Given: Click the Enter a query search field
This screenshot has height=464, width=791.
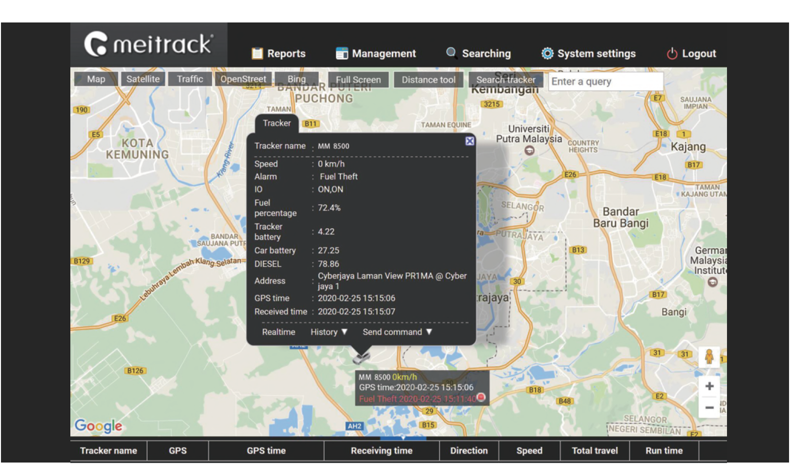Looking at the screenshot, I should coord(605,82).
